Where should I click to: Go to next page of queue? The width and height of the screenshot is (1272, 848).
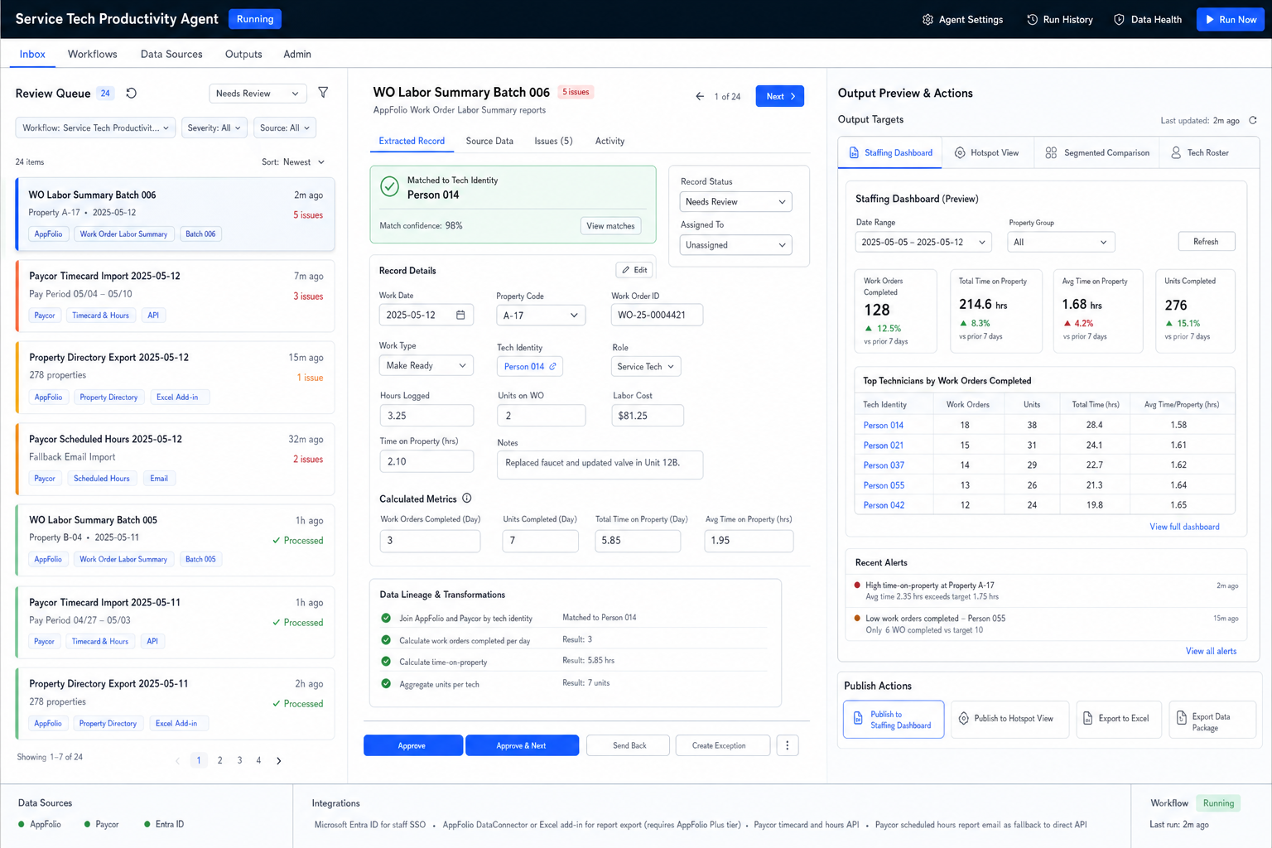pos(279,760)
